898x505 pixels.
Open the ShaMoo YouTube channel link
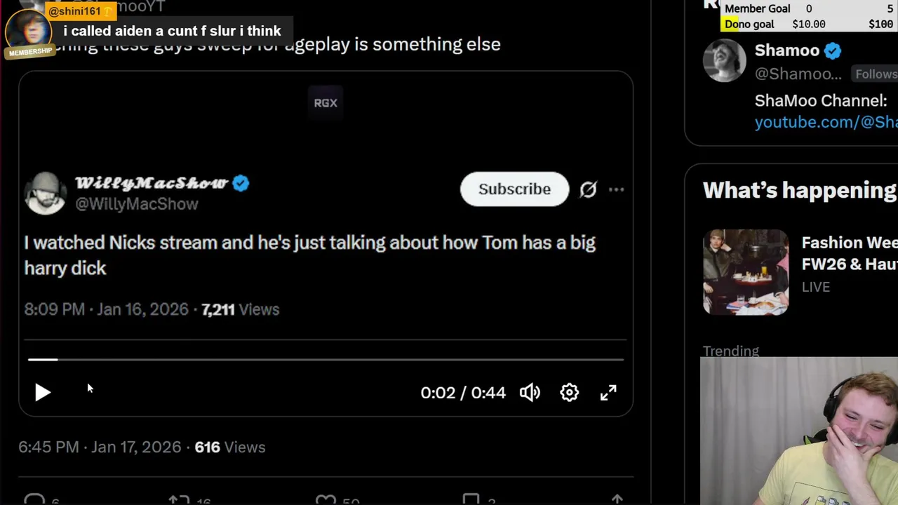click(826, 122)
